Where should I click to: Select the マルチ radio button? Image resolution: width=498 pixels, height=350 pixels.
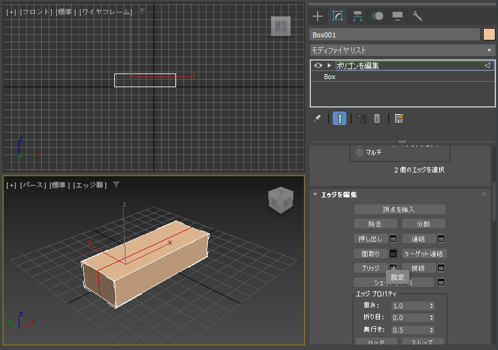tap(359, 153)
